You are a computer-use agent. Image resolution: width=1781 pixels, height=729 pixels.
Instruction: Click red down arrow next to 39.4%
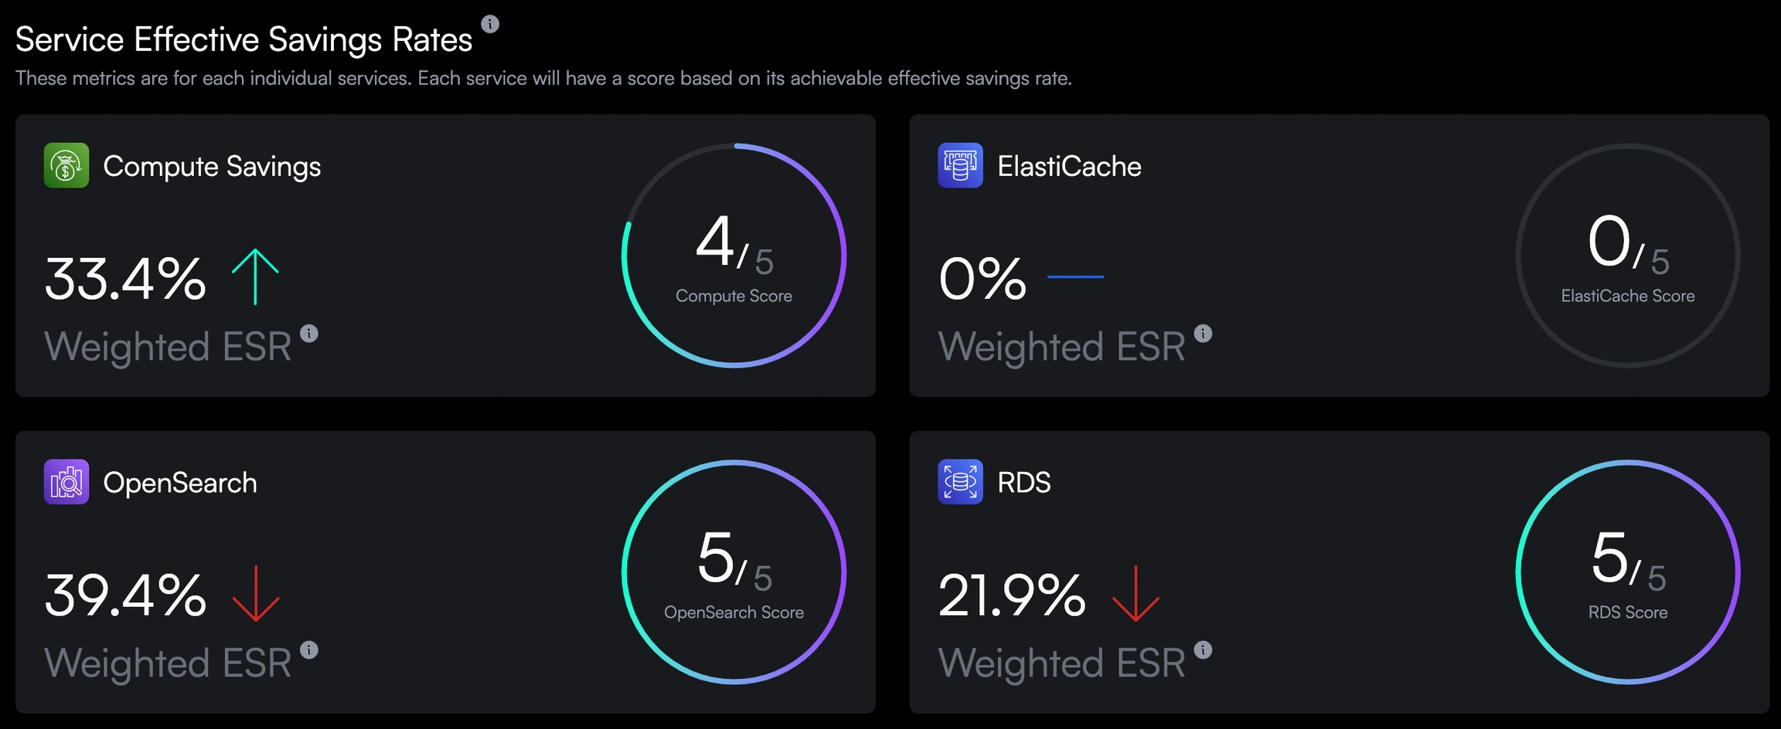(x=255, y=593)
